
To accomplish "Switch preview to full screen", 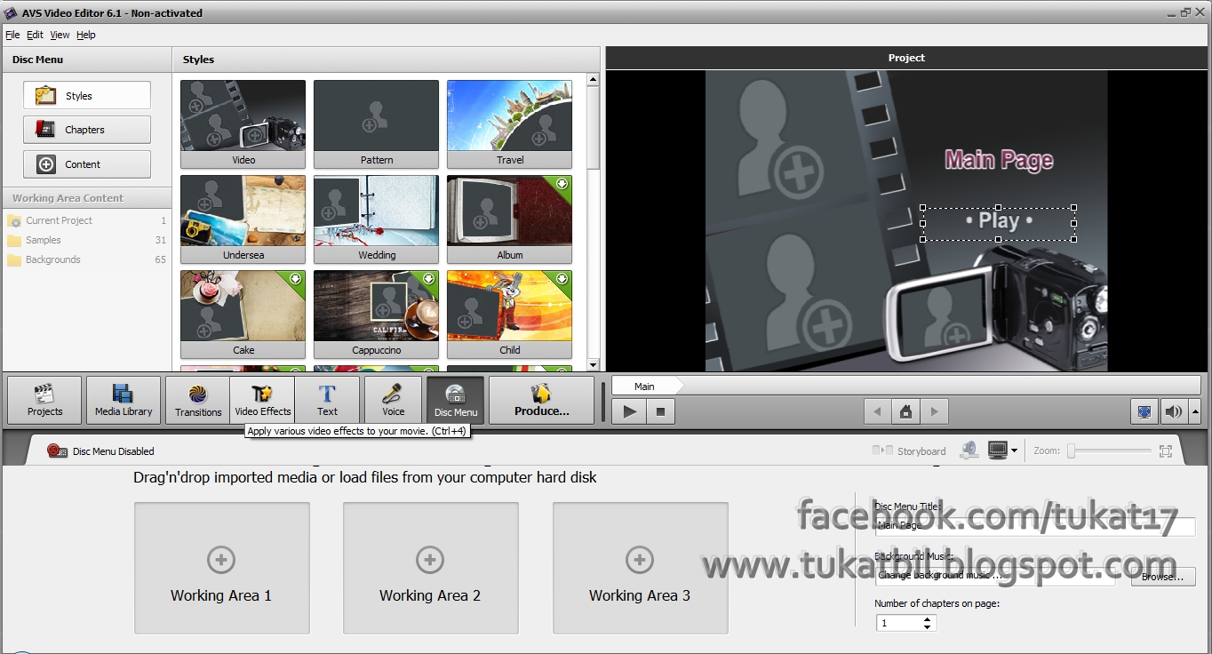I will click(1144, 411).
